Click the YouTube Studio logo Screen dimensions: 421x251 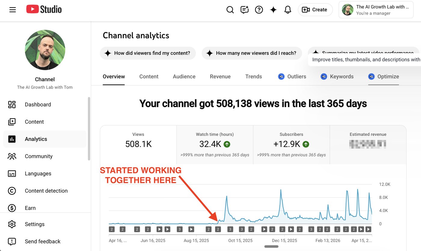tap(44, 10)
